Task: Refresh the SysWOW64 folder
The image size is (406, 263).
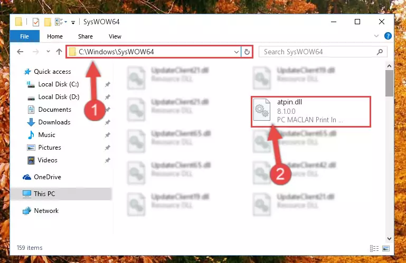Action: [247, 52]
